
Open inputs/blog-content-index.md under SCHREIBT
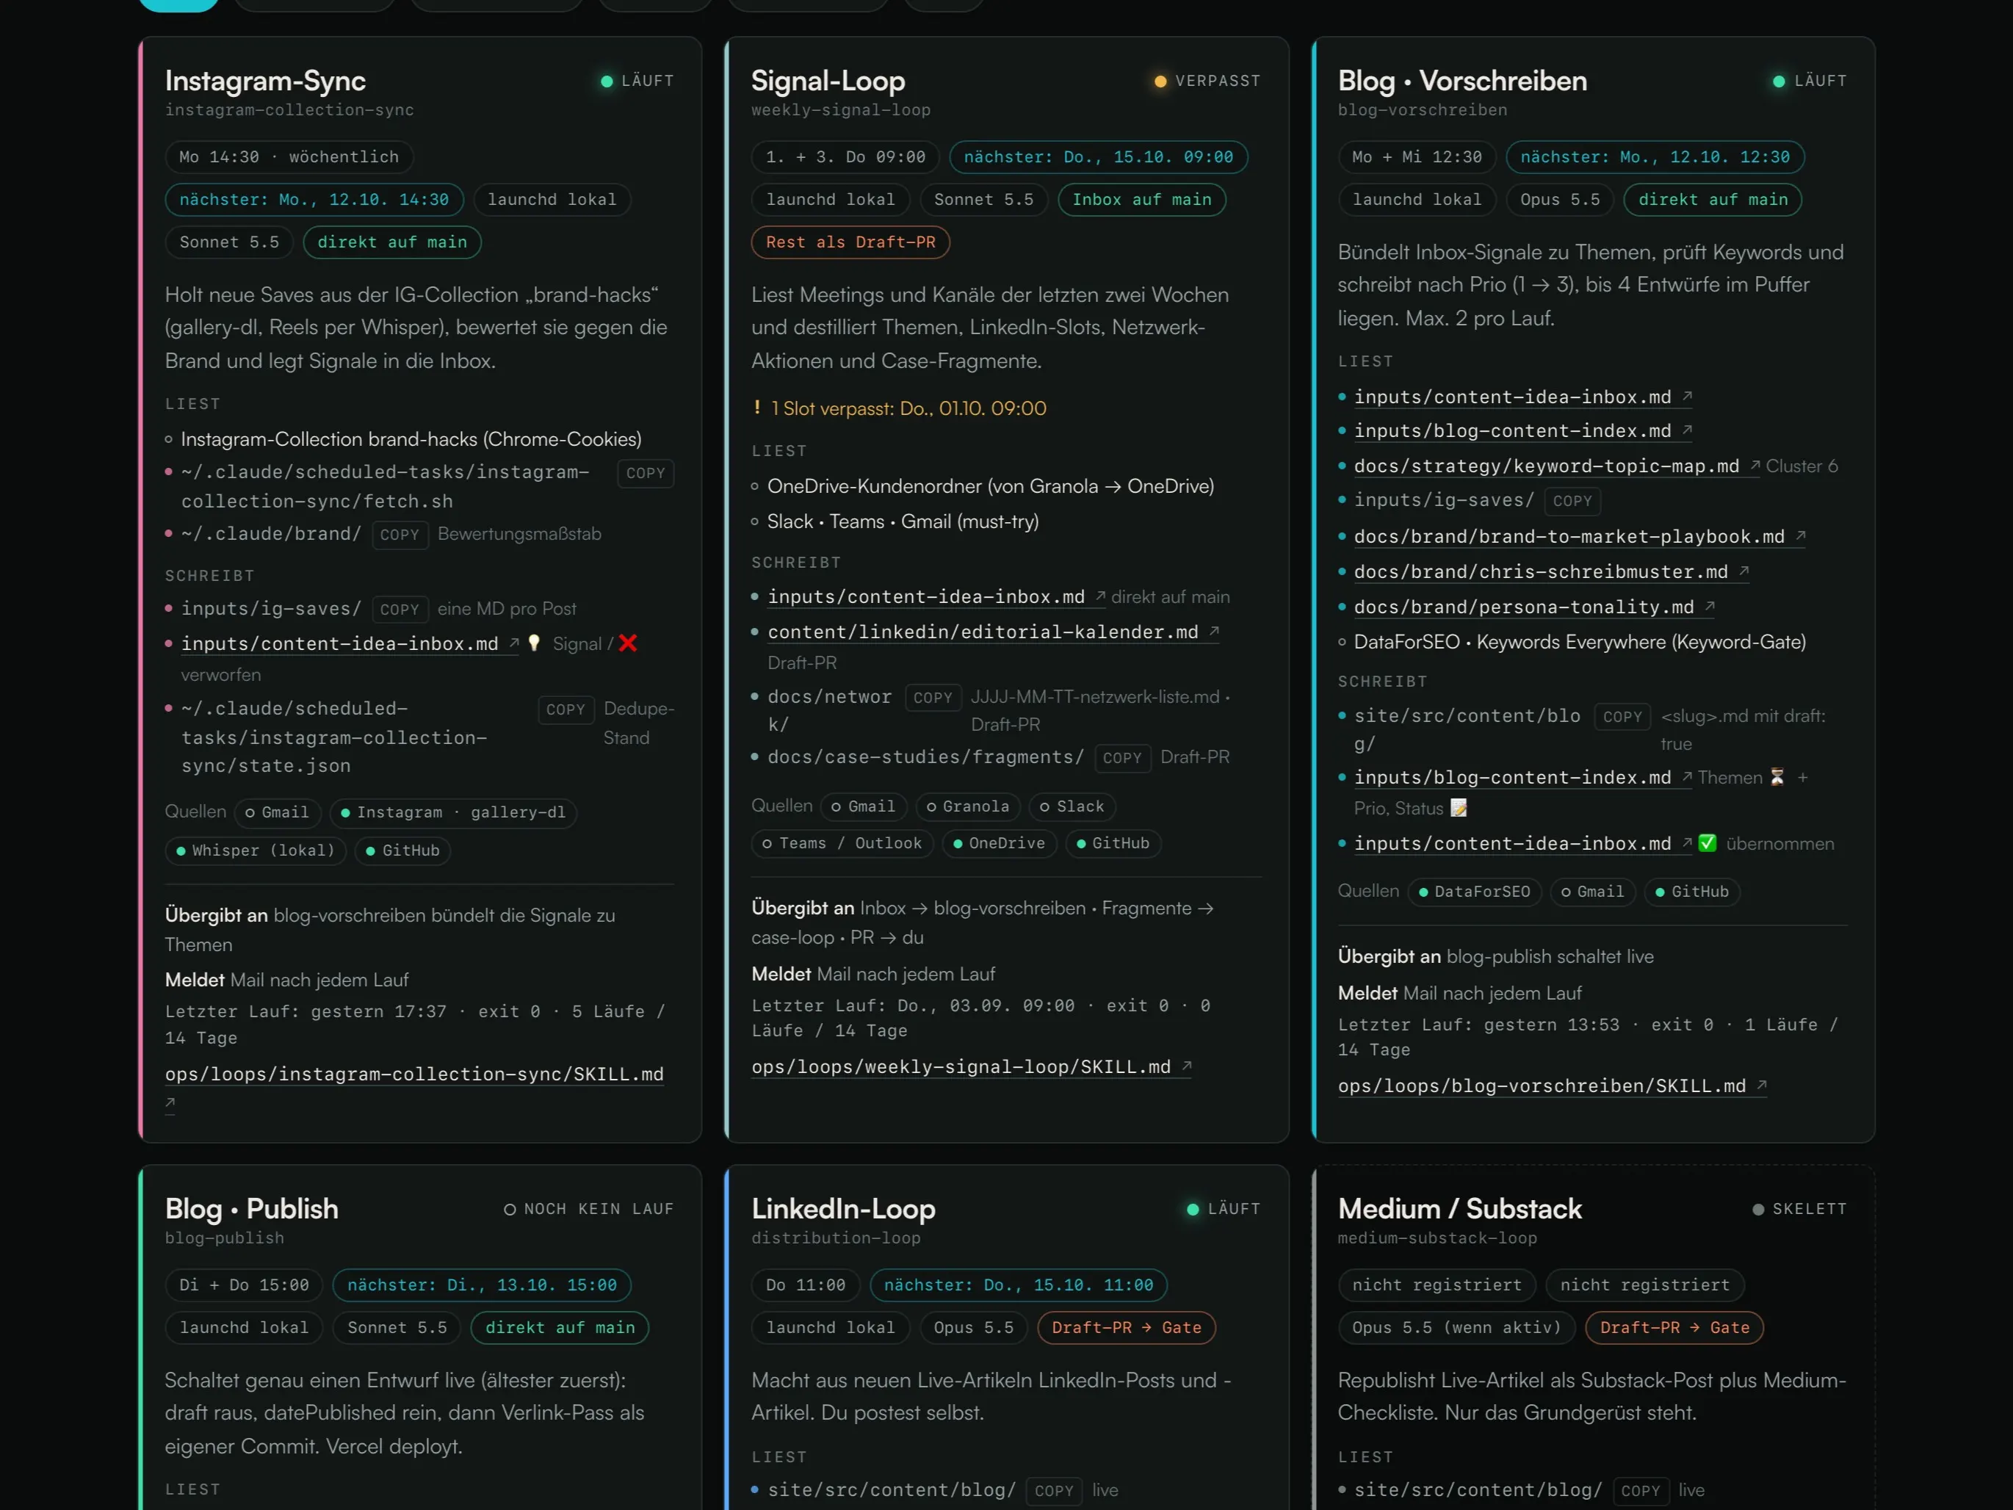(x=1511, y=777)
